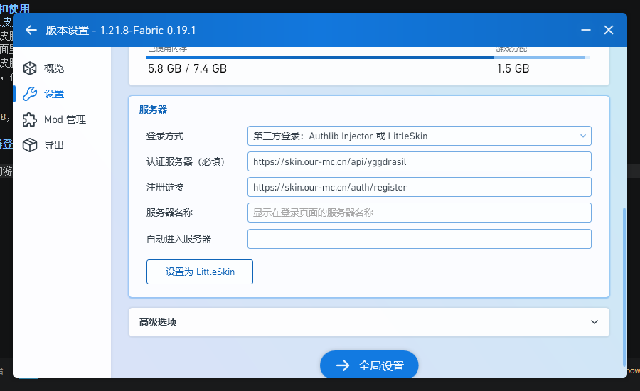The height and width of the screenshot is (391, 640).
Task: Close the 版本设置 window
Action: (x=609, y=30)
